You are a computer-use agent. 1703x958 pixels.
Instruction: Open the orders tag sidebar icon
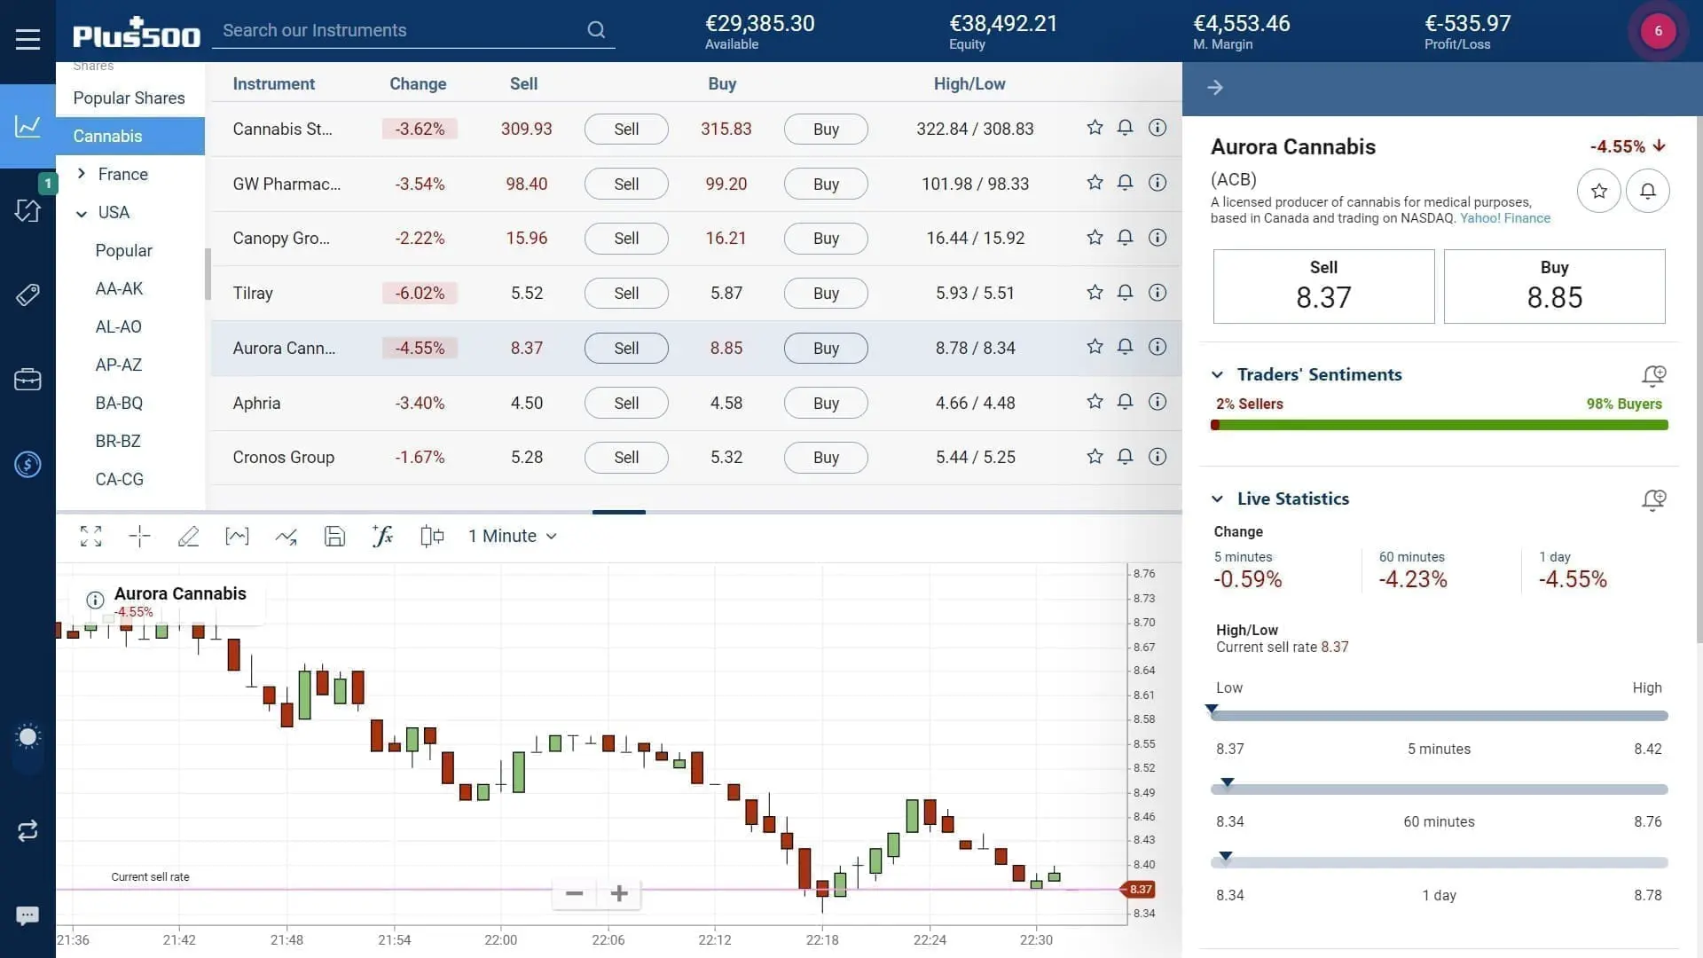(x=27, y=294)
